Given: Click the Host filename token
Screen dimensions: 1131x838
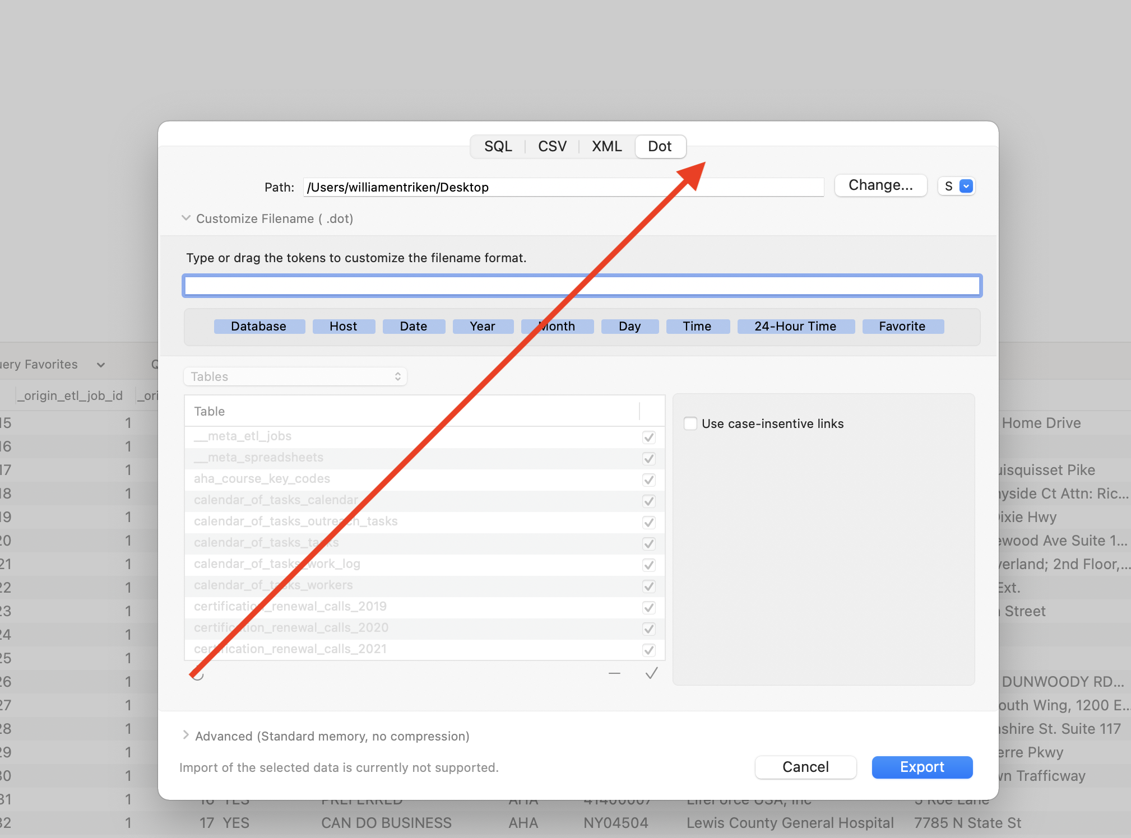Looking at the screenshot, I should pyautogui.click(x=343, y=326).
